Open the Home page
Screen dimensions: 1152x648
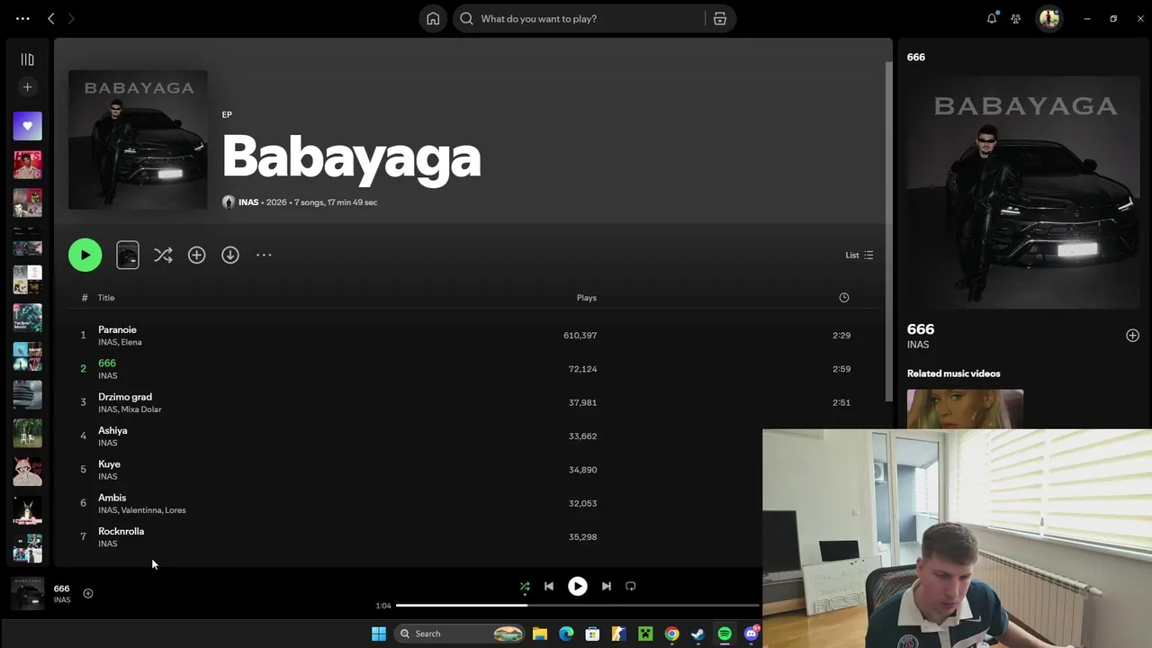[433, 18]
